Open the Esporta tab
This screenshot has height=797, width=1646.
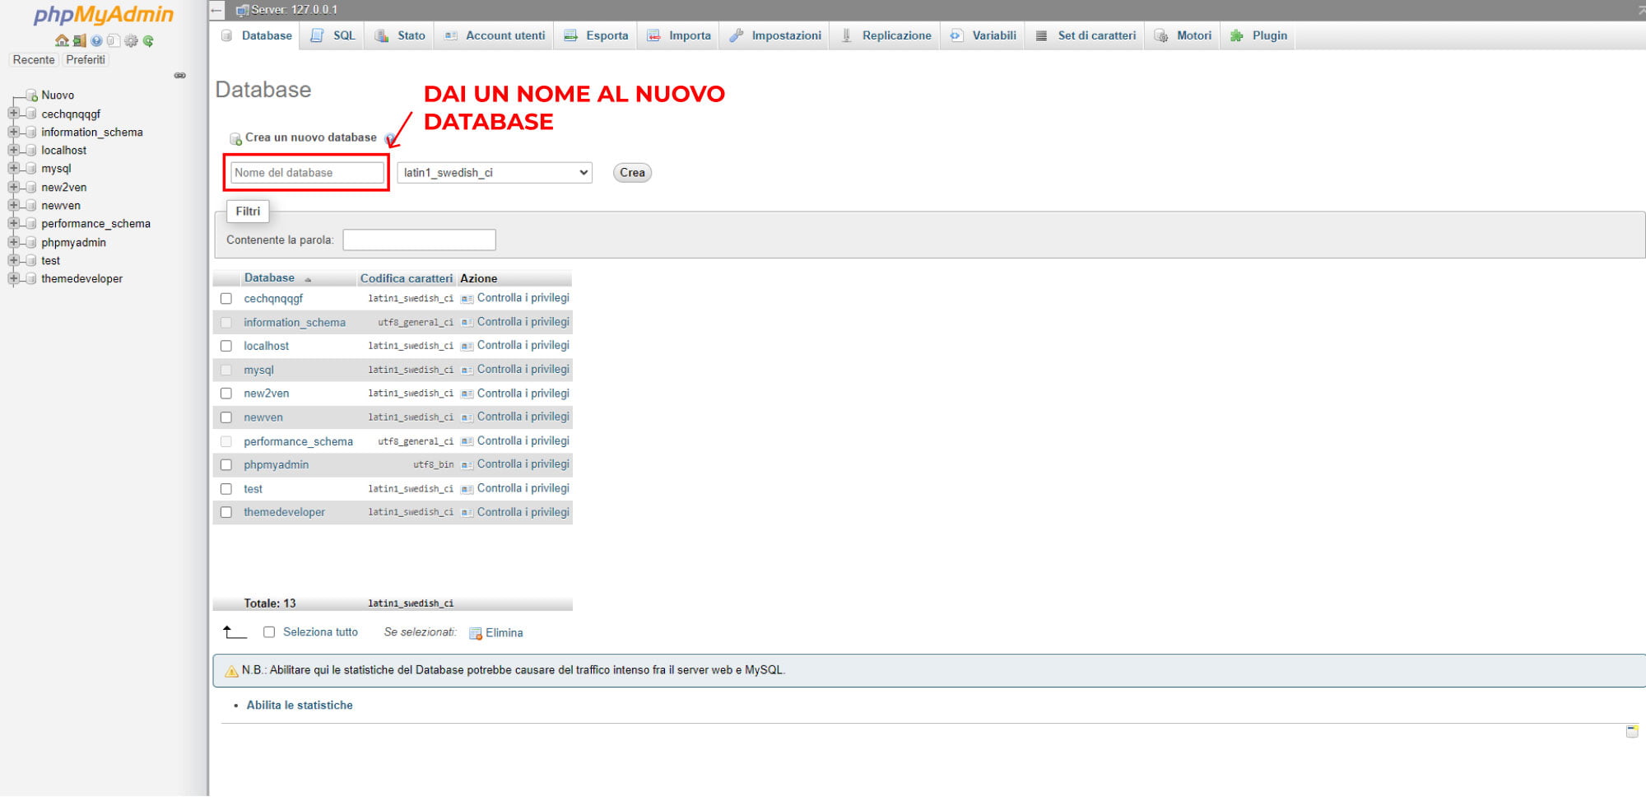[x=597, y=35]
